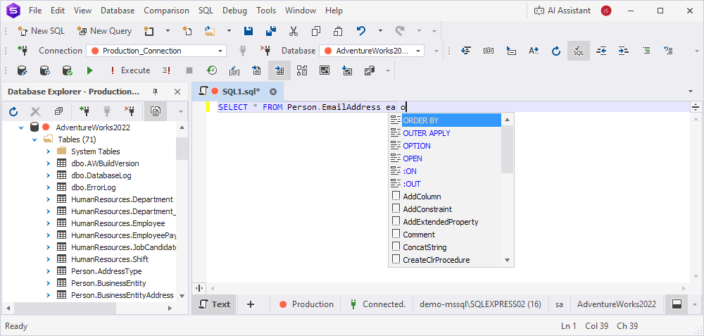Click the Save icon in the toolbar
Image resolution: width=704 pixels, height=336 pixels.
(x=248, y=31)
